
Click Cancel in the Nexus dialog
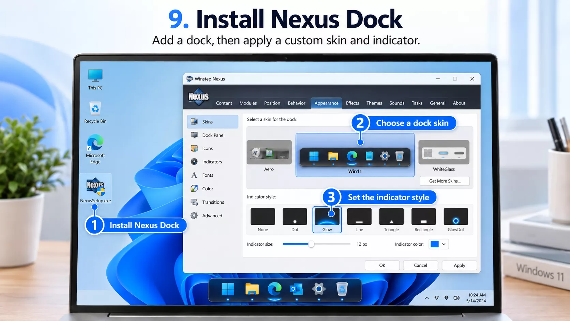click(x=420, y=265)
